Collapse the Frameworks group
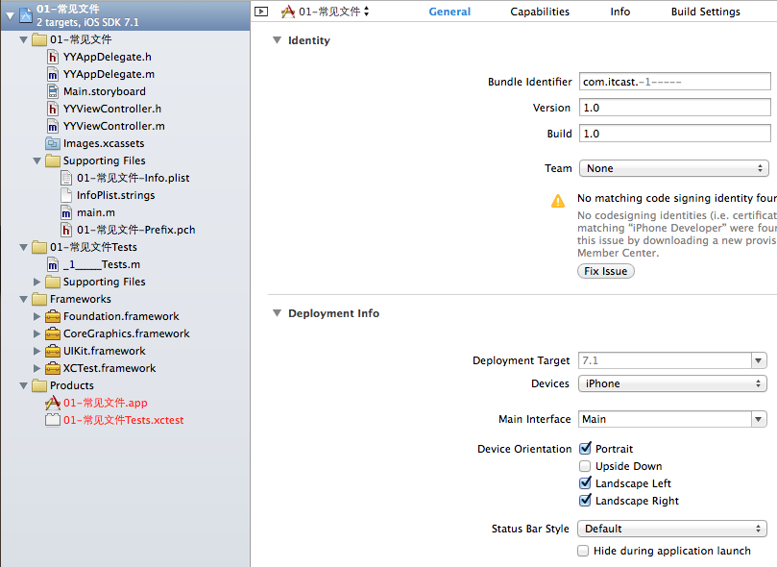Screen dimensions: 777x567 (23, 300)
